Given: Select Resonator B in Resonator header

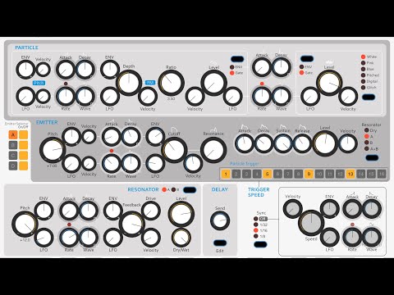Looking at the screenshot, I should (173, 189).
